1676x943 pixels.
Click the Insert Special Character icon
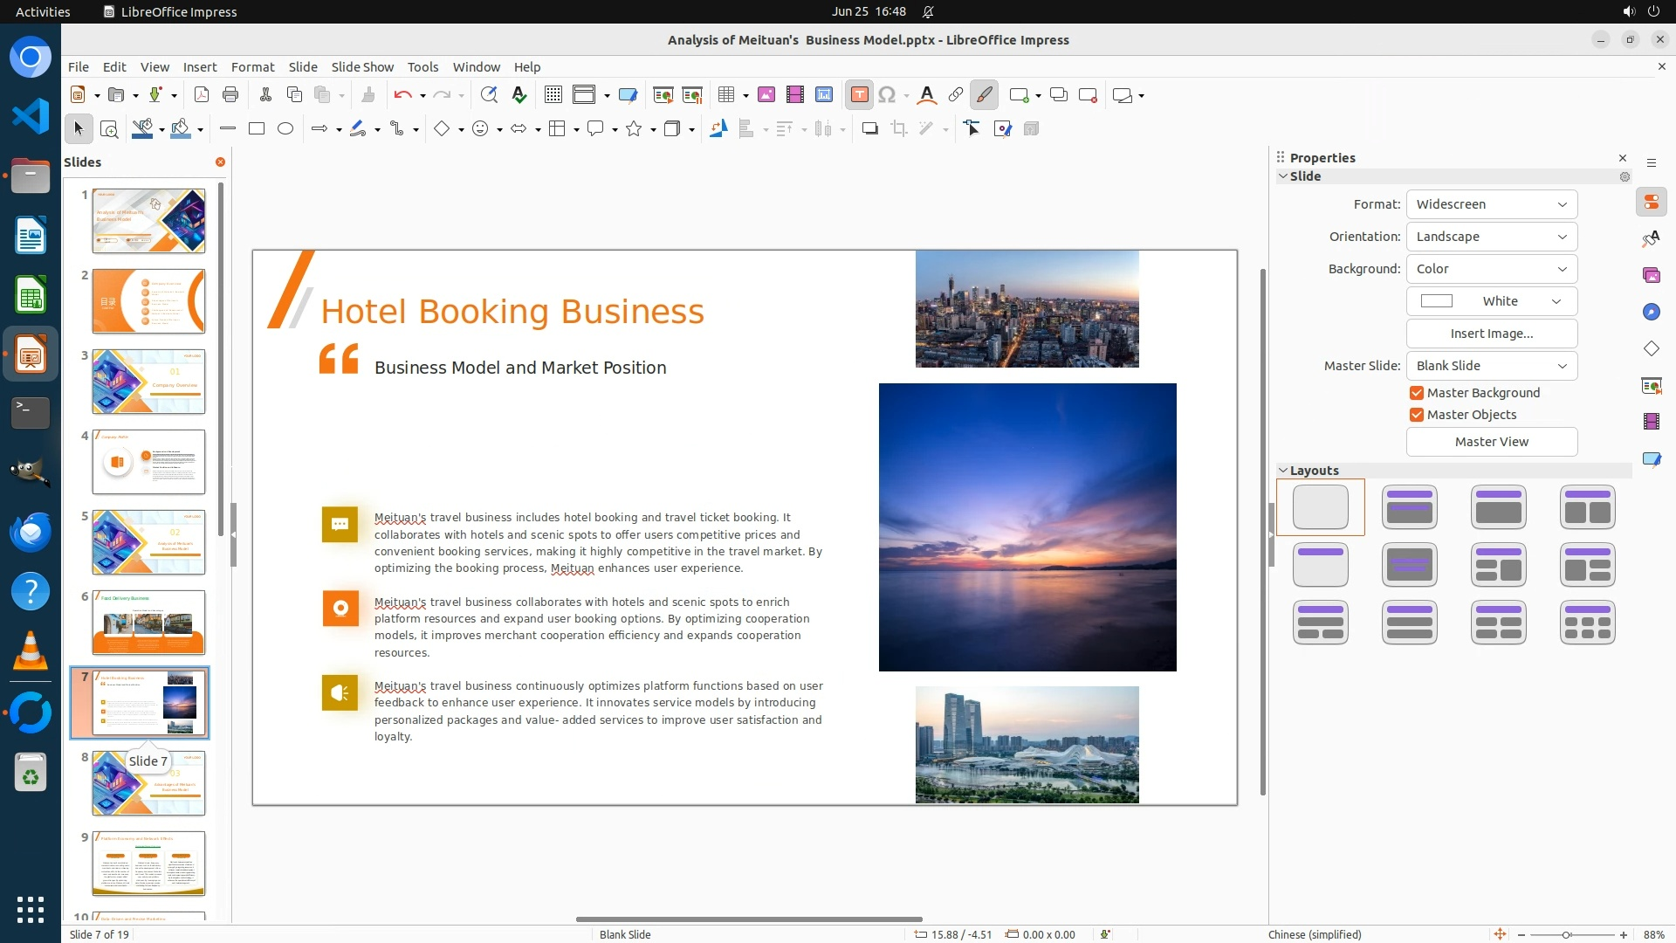pos(887,95)
